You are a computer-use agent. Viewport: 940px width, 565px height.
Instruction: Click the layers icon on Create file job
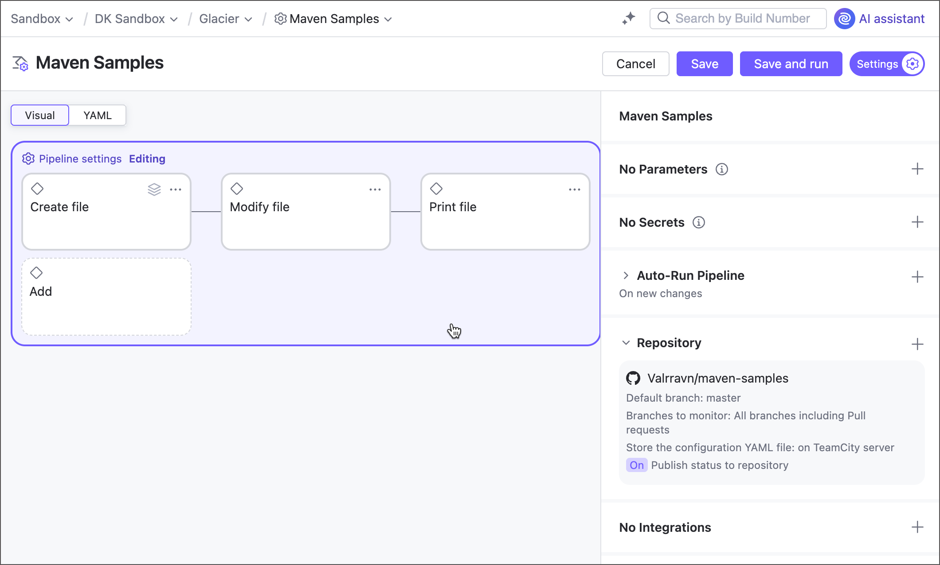154,189
